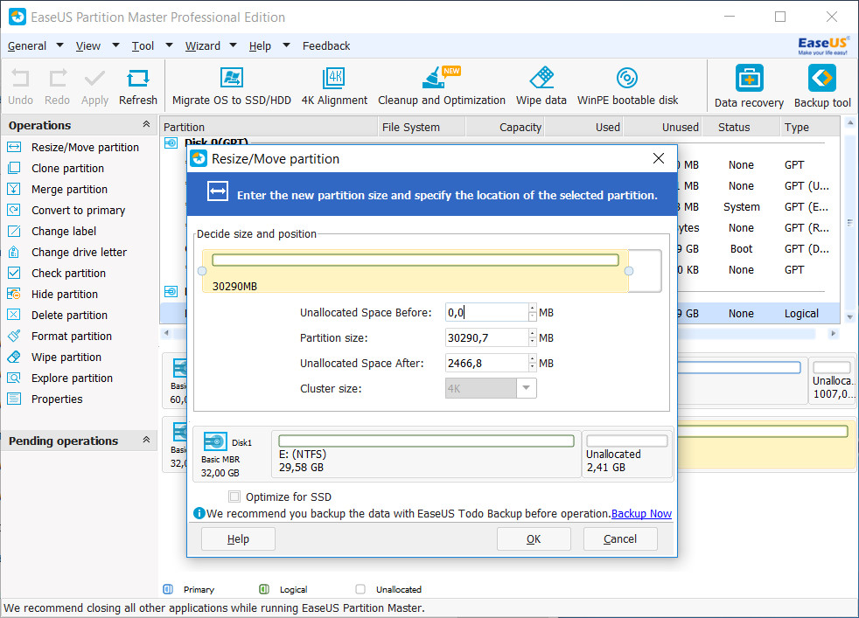859x618 pixels.
Task: Select the Wipe partition operation
Action: coord(66,358)
